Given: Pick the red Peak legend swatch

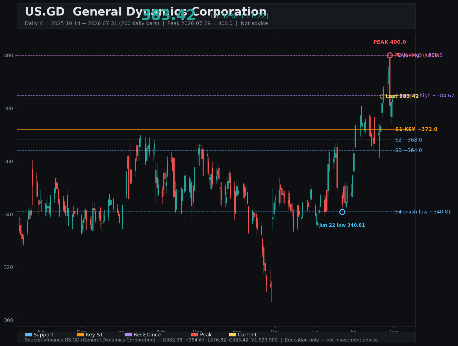Looking at the screenshot, I should click(195, 335).
